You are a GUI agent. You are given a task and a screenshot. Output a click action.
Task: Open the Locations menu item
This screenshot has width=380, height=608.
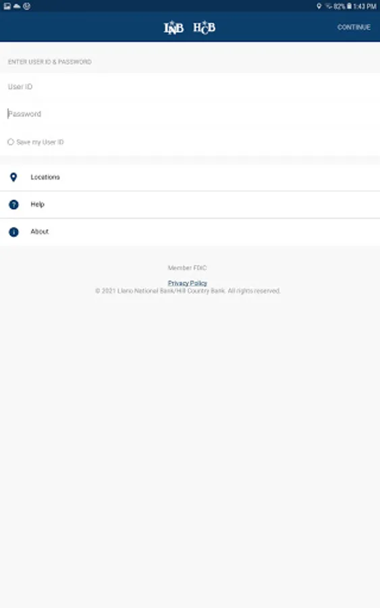click(190, 177)
